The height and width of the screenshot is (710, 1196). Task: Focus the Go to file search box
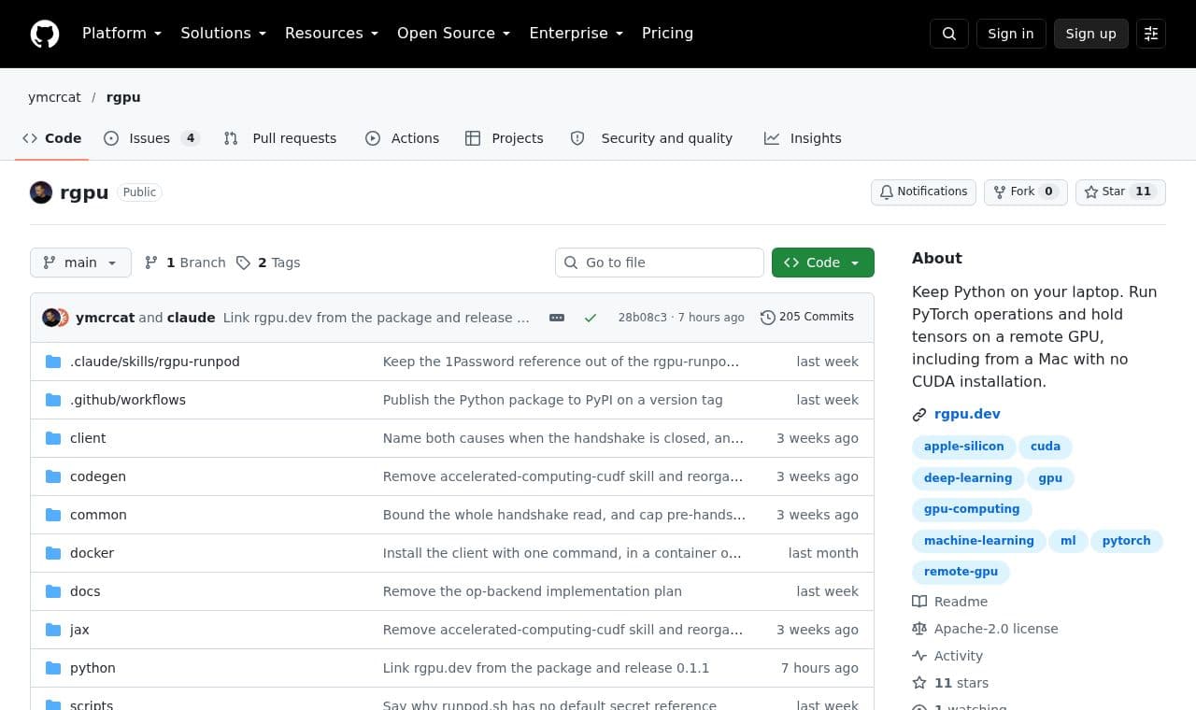[x=660, y=263]
